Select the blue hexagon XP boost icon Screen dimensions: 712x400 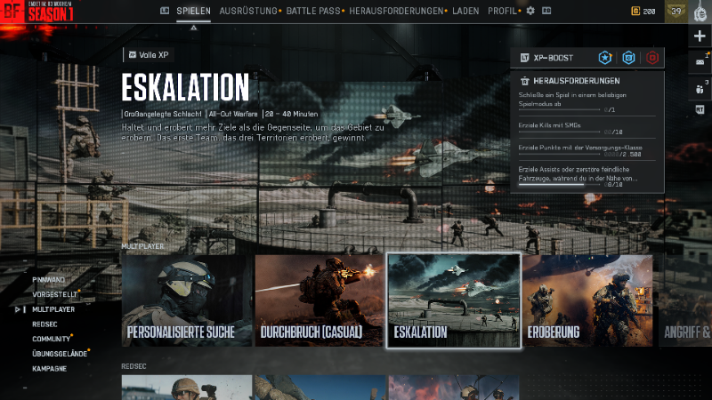pyautogui.click(x=628, y=58)
